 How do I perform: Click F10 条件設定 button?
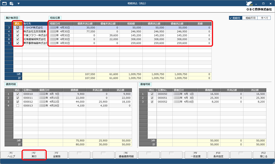tap(218, 155)
